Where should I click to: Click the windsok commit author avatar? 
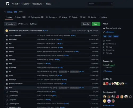pyautogui.click(x=7, y=31)
